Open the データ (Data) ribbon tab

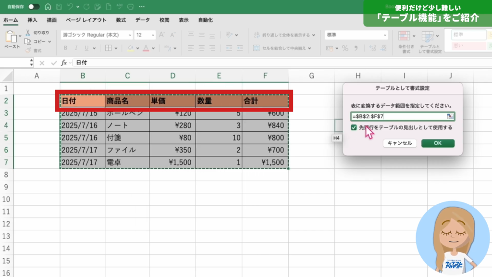pos(142,20)
